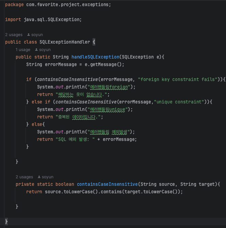Click author soyun hint above the class declaration
The height and width of the screenshot is (228, 226).
[37, 35]
